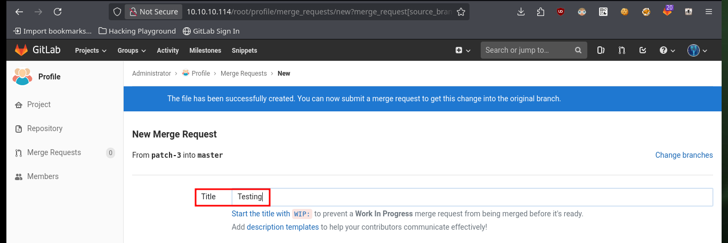Open the To-Do list checkmark icon

click(x=643, y=50)
